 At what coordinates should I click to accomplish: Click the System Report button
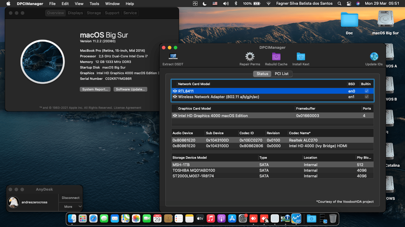pos(95,89)
